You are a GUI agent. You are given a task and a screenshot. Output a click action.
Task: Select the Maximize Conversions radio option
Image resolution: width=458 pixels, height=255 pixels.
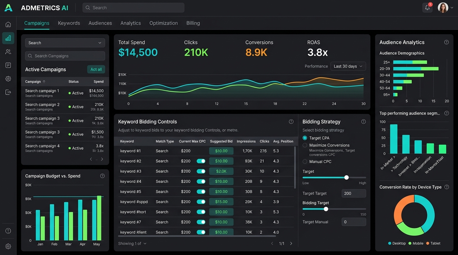pyautogui.click(x=305, y=145)
